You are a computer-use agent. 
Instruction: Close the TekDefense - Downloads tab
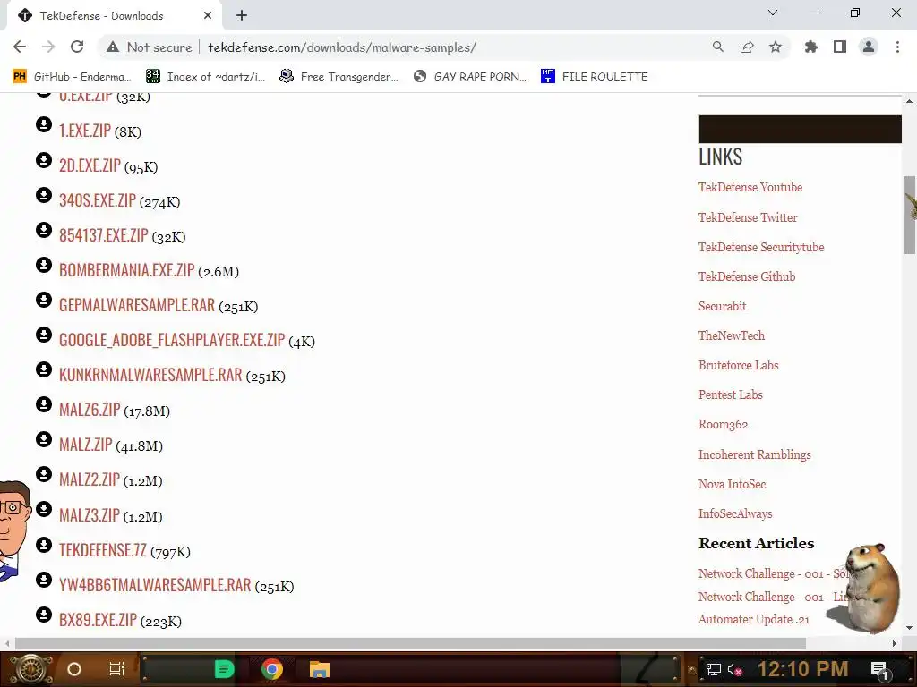pyautogui.click(x=208, y=16)
